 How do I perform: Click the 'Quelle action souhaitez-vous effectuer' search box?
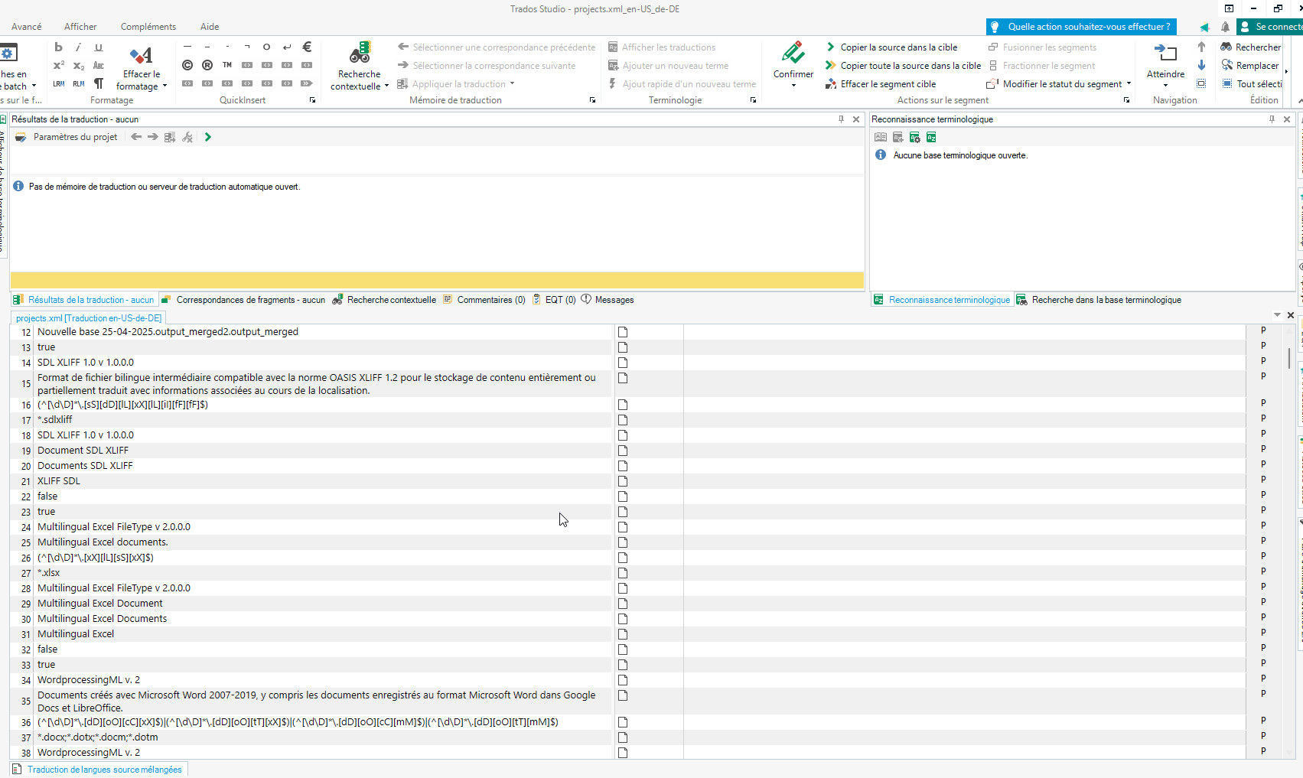pyautogui.click(x=1081, y=27)
